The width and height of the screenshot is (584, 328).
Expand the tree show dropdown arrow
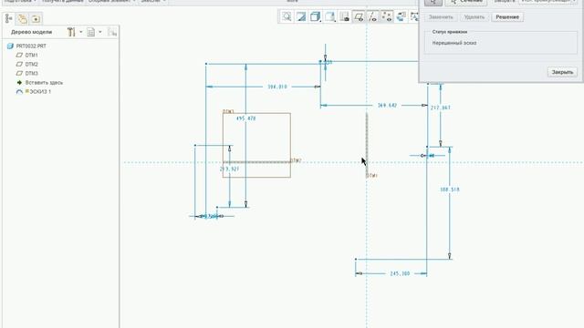coord(99,32)
